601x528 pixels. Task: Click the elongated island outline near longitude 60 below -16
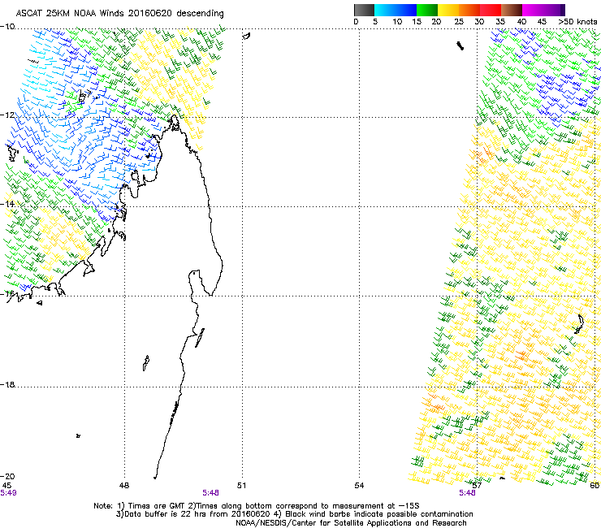coord(579,324)
